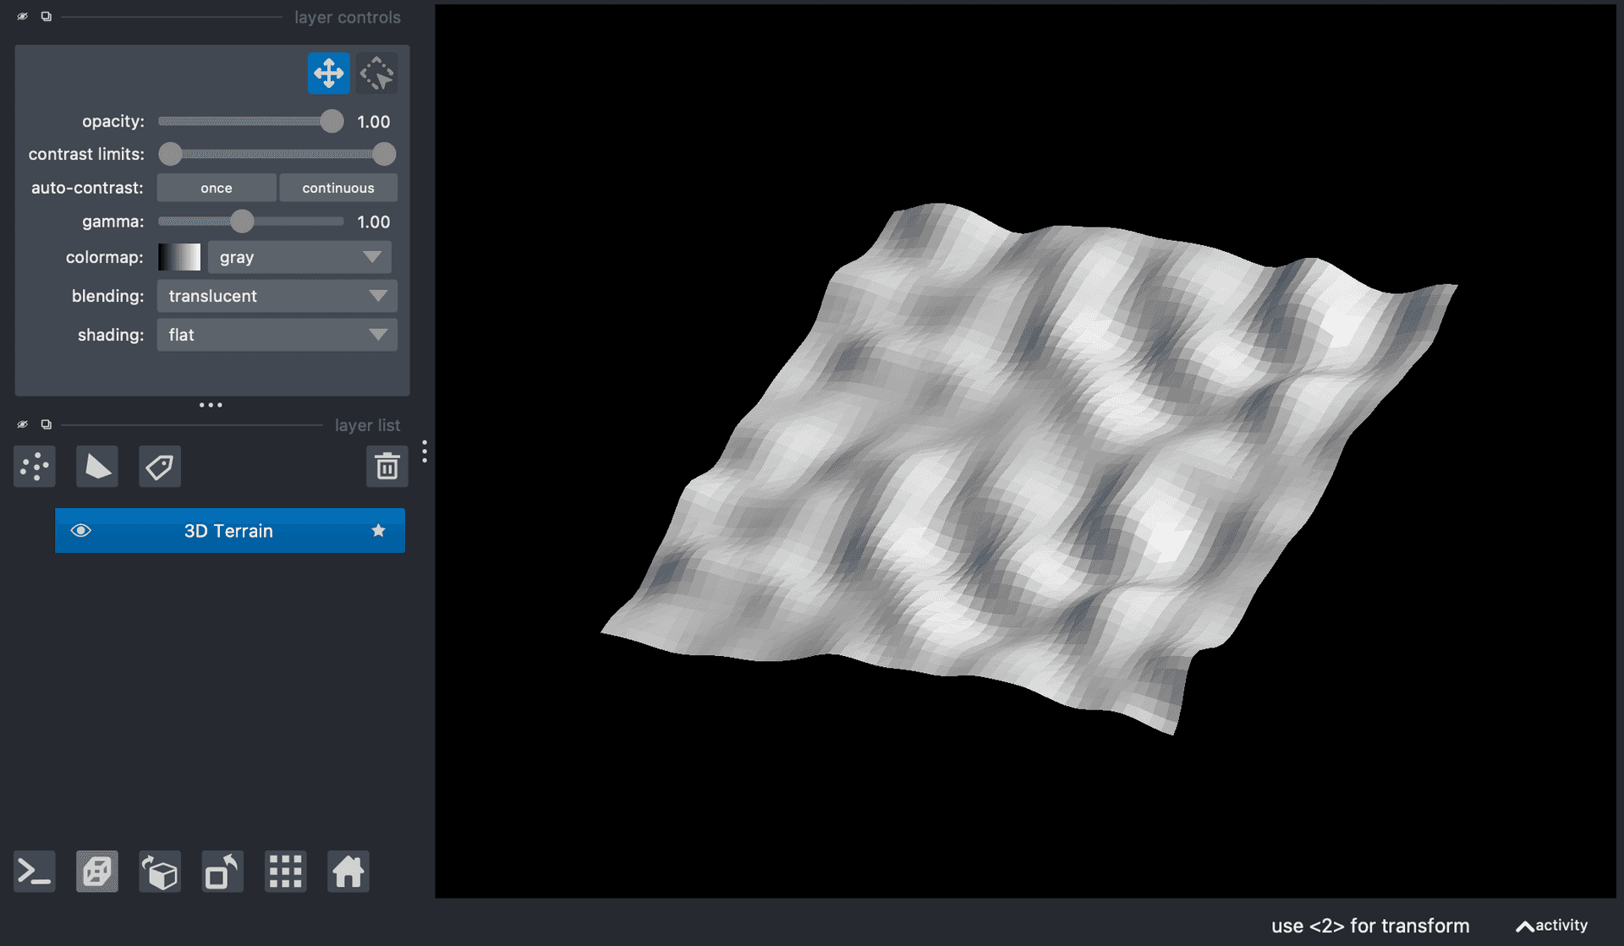
Task: Toggle grid view mode
Action: click(286, 872)
